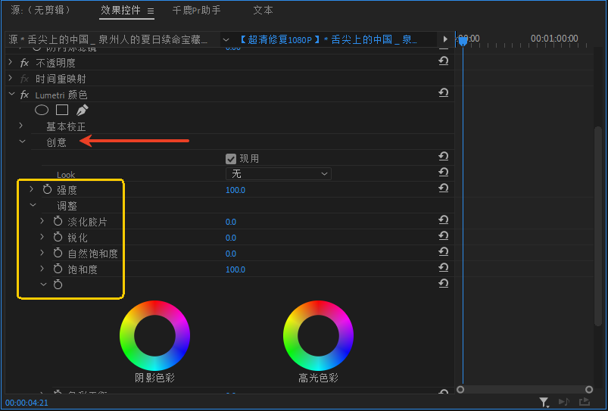The width and height of the screenshot is (608, 411).
Task: Collapse the Lumetri 颜色 effect
Action: point(11,94)
